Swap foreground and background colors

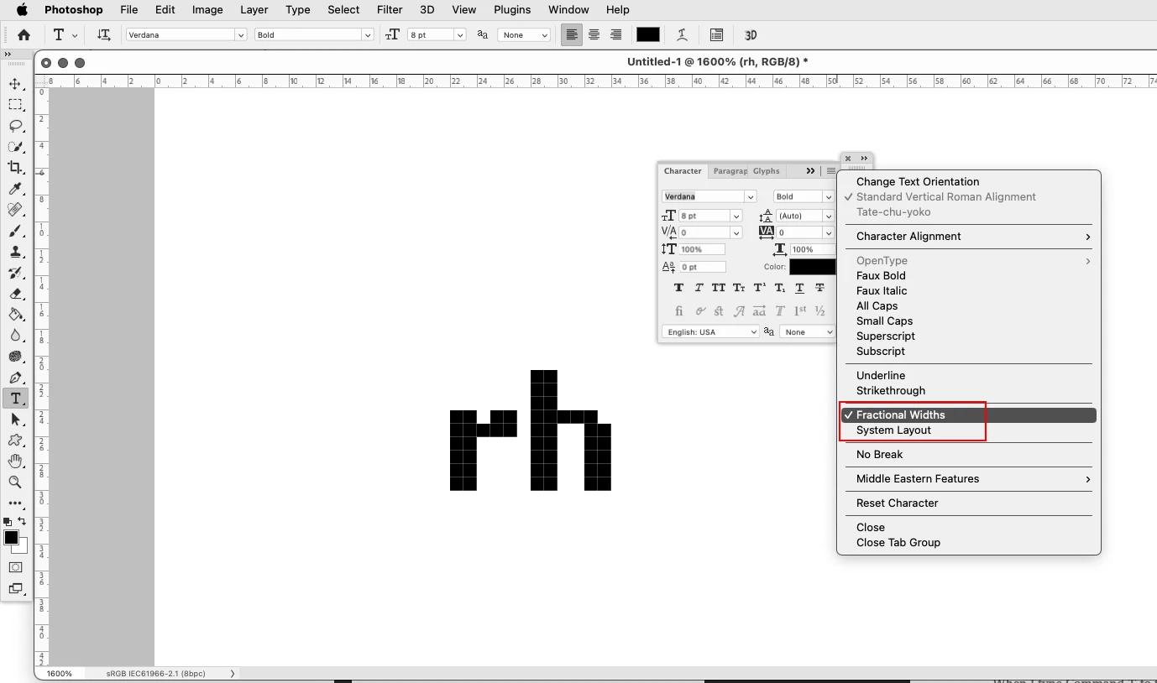(x=22, y=521)
